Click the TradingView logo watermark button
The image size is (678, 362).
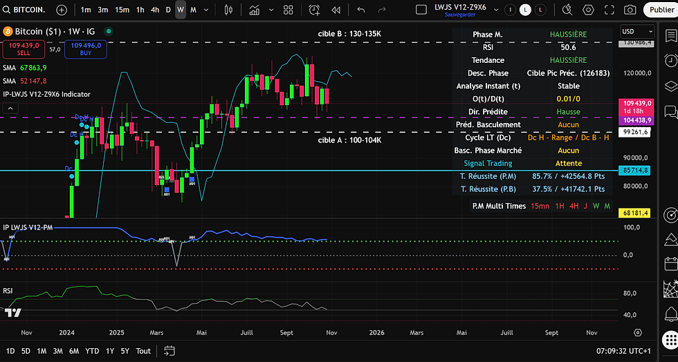[13, 313]
